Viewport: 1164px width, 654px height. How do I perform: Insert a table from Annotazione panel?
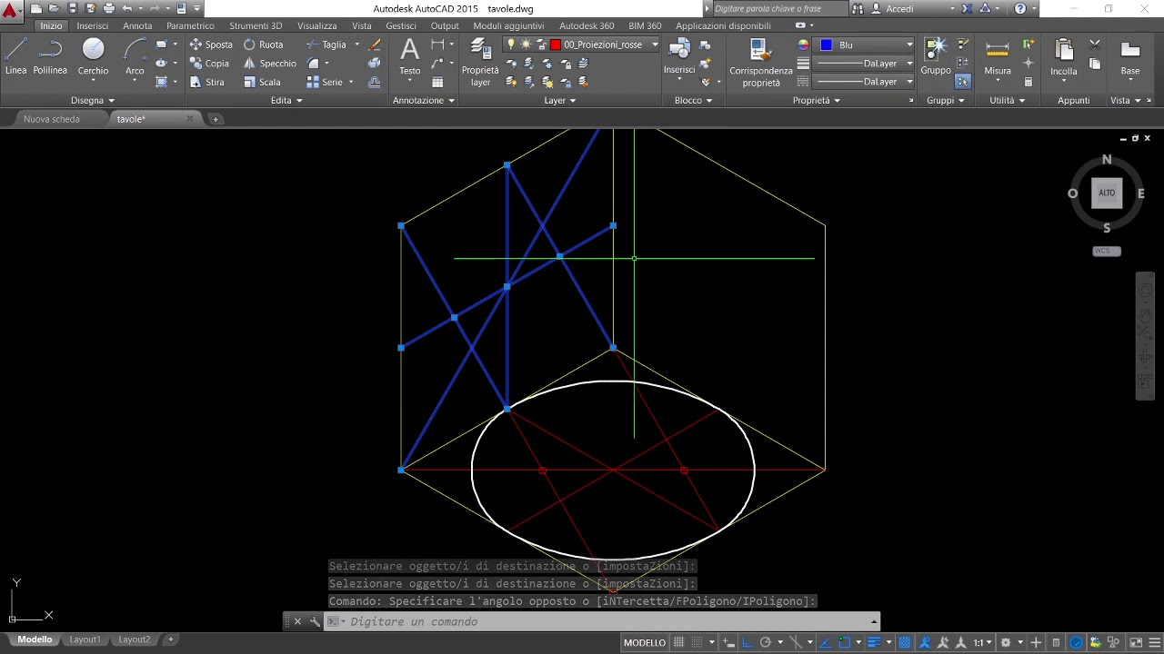pyautogui.click(x=437, y=82)
